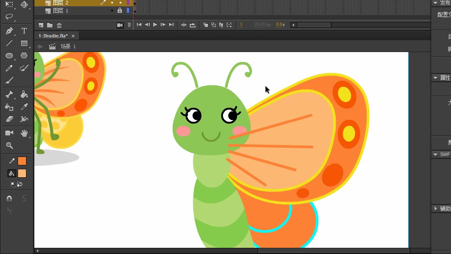Select the Pen tool
This screenshot has width=451, height=254.
coord(9,31)
